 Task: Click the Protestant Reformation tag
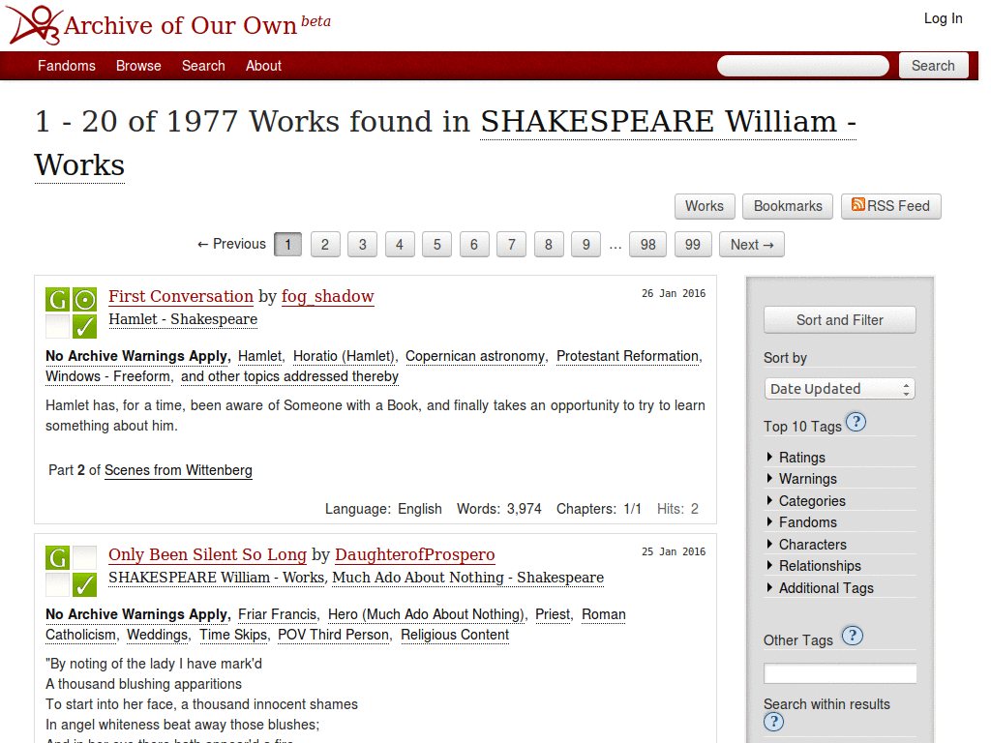tap(627, 356)
